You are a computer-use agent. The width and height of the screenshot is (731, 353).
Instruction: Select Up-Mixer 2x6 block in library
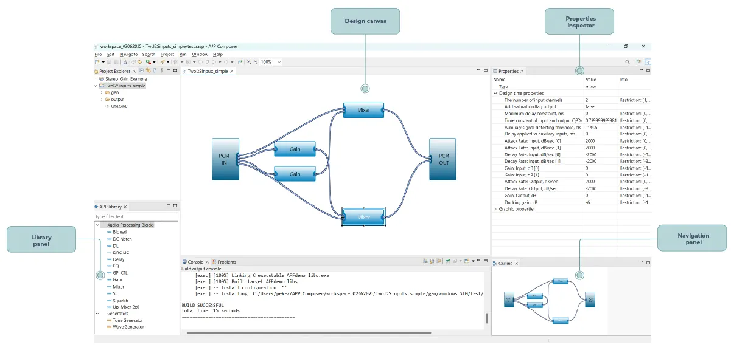tap(125, 307)
